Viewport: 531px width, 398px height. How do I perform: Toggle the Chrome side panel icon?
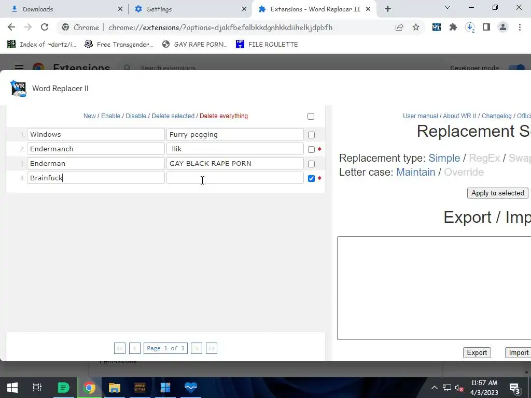[486, 27]
